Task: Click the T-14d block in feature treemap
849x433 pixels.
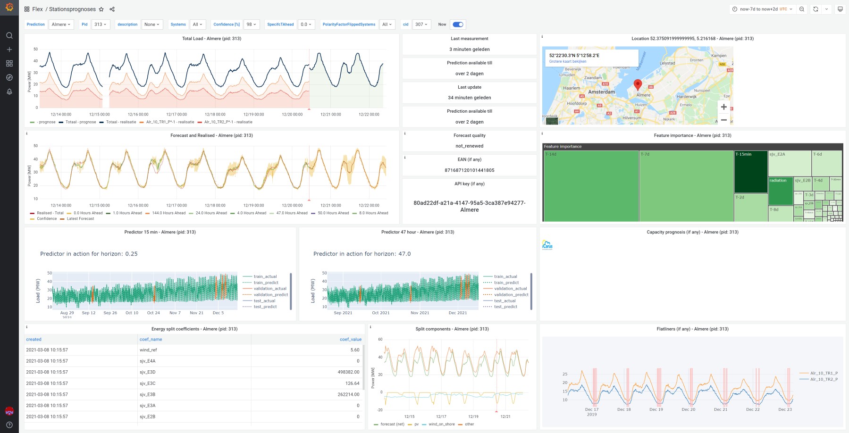Action: (591, 186)
